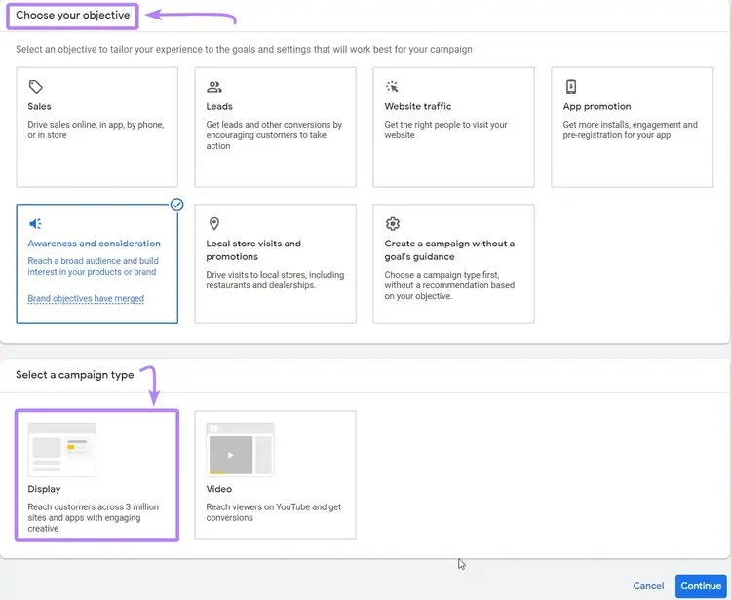Choose the Website traffic objective card

pyautogui.click(x=453, y=128)
